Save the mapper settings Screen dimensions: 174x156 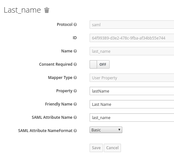point(96,148)
